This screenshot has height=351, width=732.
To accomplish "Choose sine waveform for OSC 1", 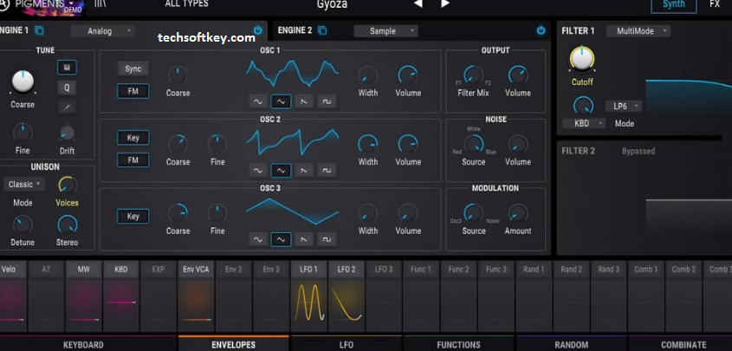I will coord(257,101).
